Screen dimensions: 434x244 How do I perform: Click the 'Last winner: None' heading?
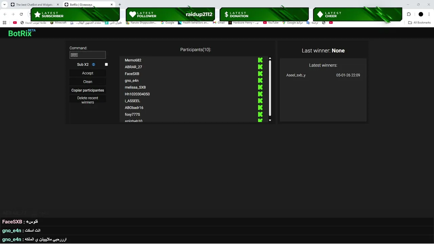(323, 50)
